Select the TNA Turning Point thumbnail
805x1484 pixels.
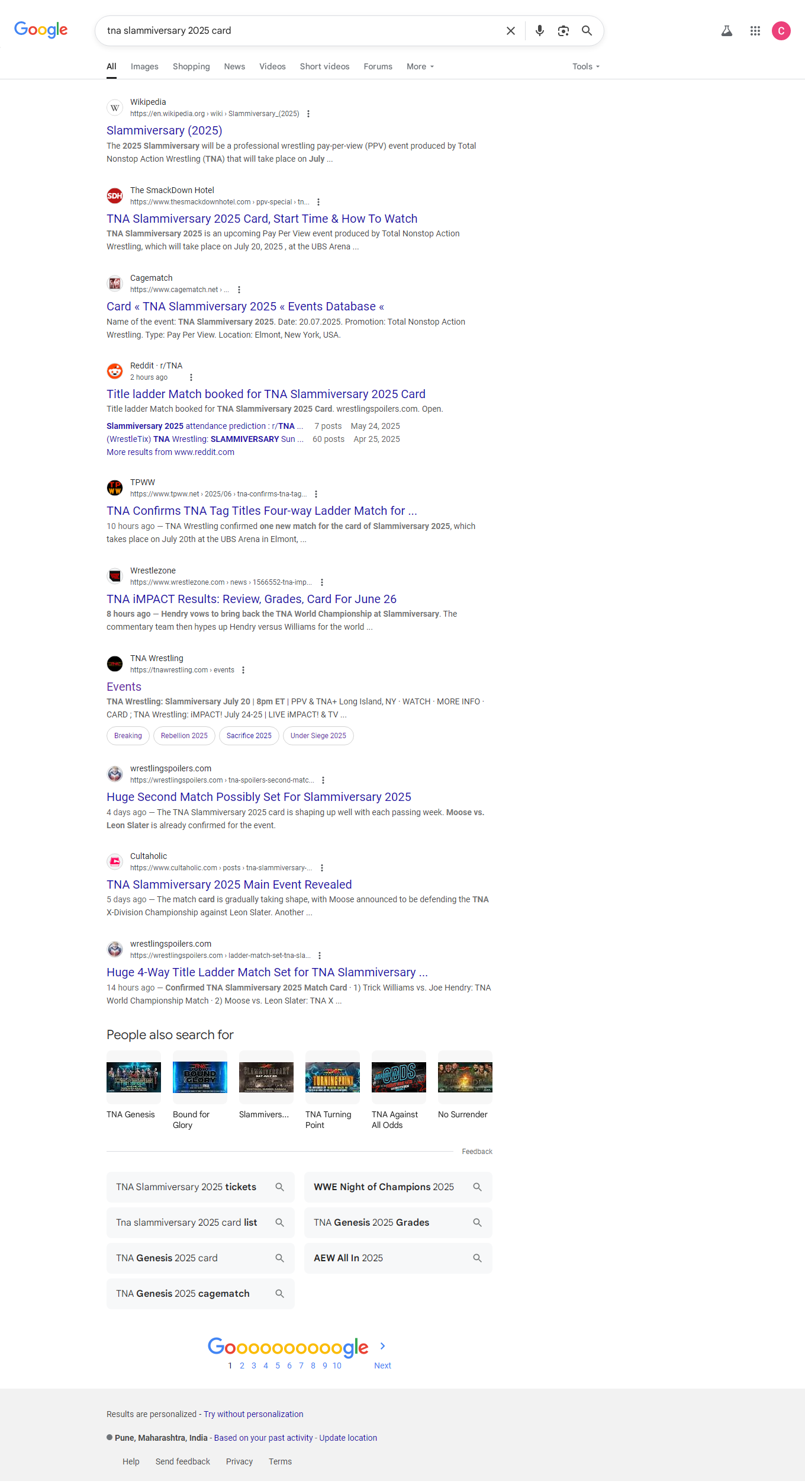tap(333, 1077)
